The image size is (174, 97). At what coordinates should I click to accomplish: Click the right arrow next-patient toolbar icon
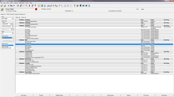pyautogui.click(x=14, y=6)
